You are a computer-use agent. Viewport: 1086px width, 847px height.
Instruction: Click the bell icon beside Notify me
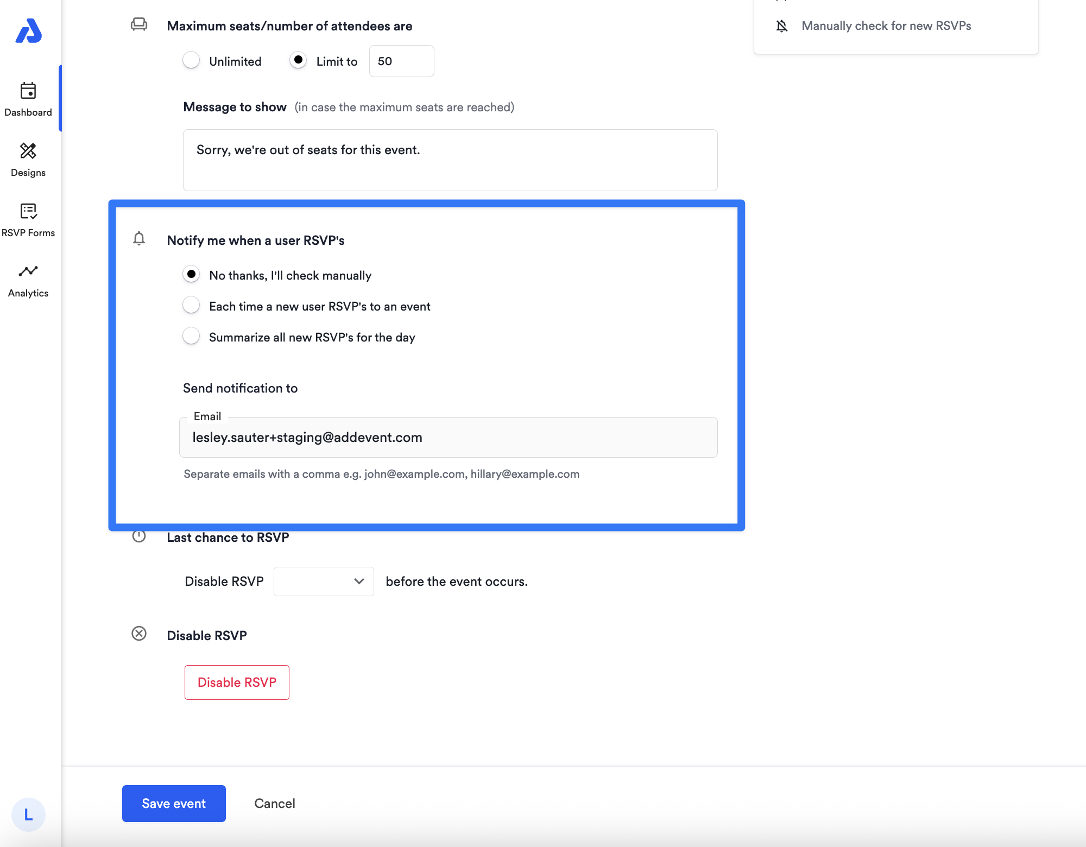click(x=139, y=239)
